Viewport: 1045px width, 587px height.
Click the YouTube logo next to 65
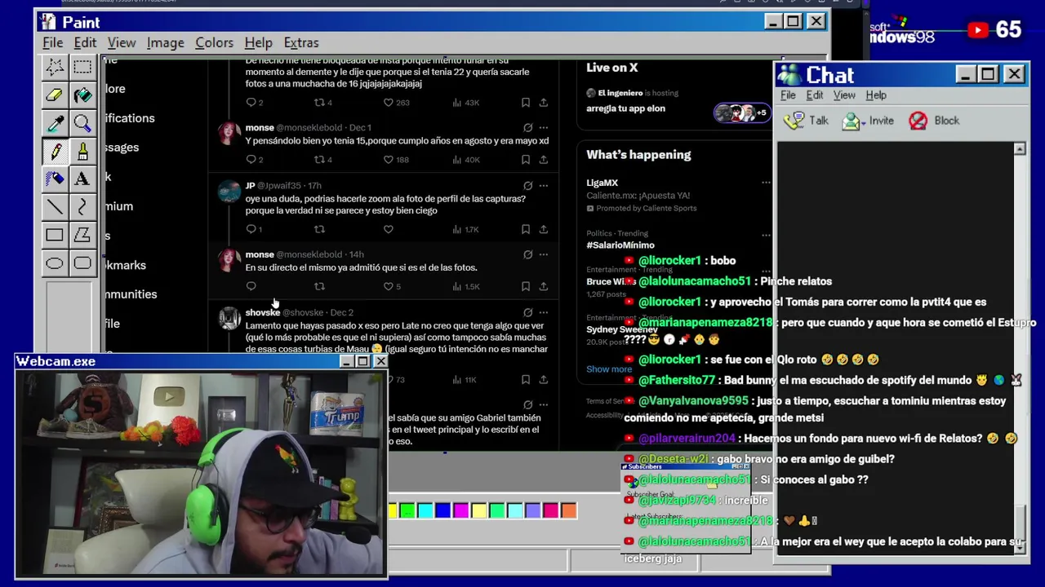[x=978, y=30]
